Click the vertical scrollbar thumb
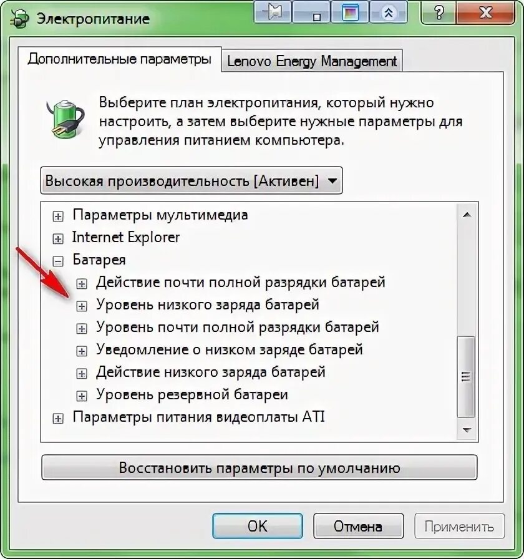Image resolution: width=524 pixels, height=559 pixels. click(466, 376)
